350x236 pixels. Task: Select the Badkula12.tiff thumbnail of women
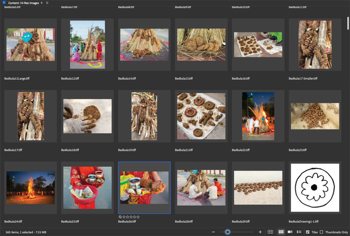tap(87, 44)
